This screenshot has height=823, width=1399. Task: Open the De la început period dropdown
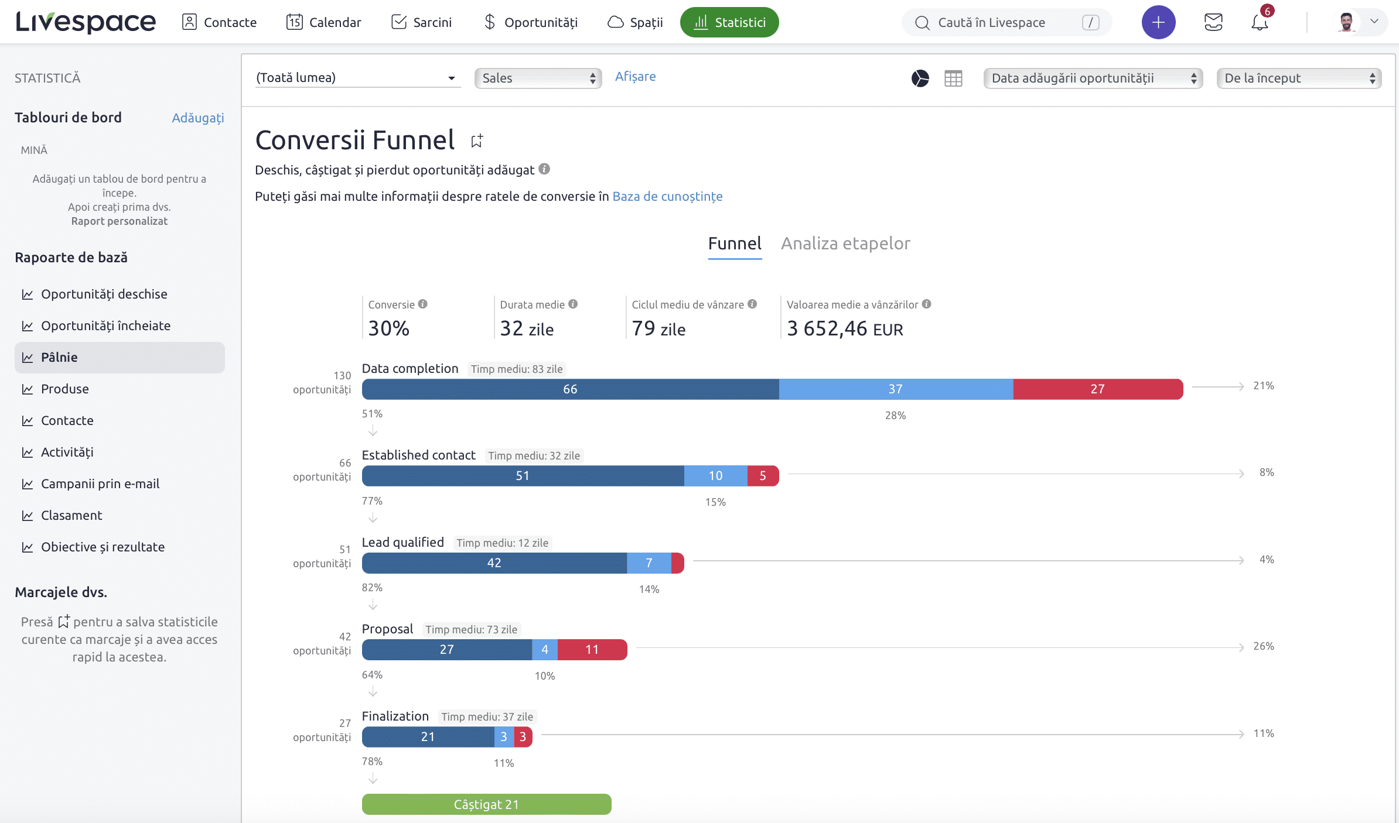[1299, 78]
